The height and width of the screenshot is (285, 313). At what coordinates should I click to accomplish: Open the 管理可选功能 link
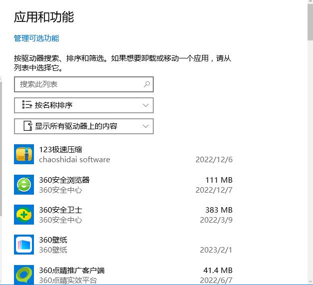36,38
